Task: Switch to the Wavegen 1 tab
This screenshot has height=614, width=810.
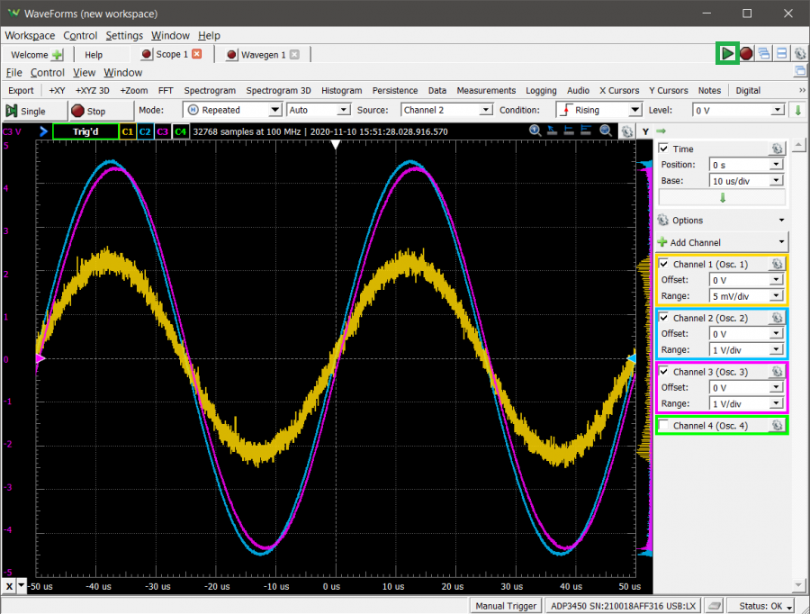Action: point(263,55)
